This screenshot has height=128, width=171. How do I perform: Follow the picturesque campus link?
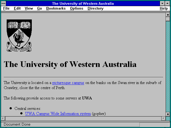(68, 83)
